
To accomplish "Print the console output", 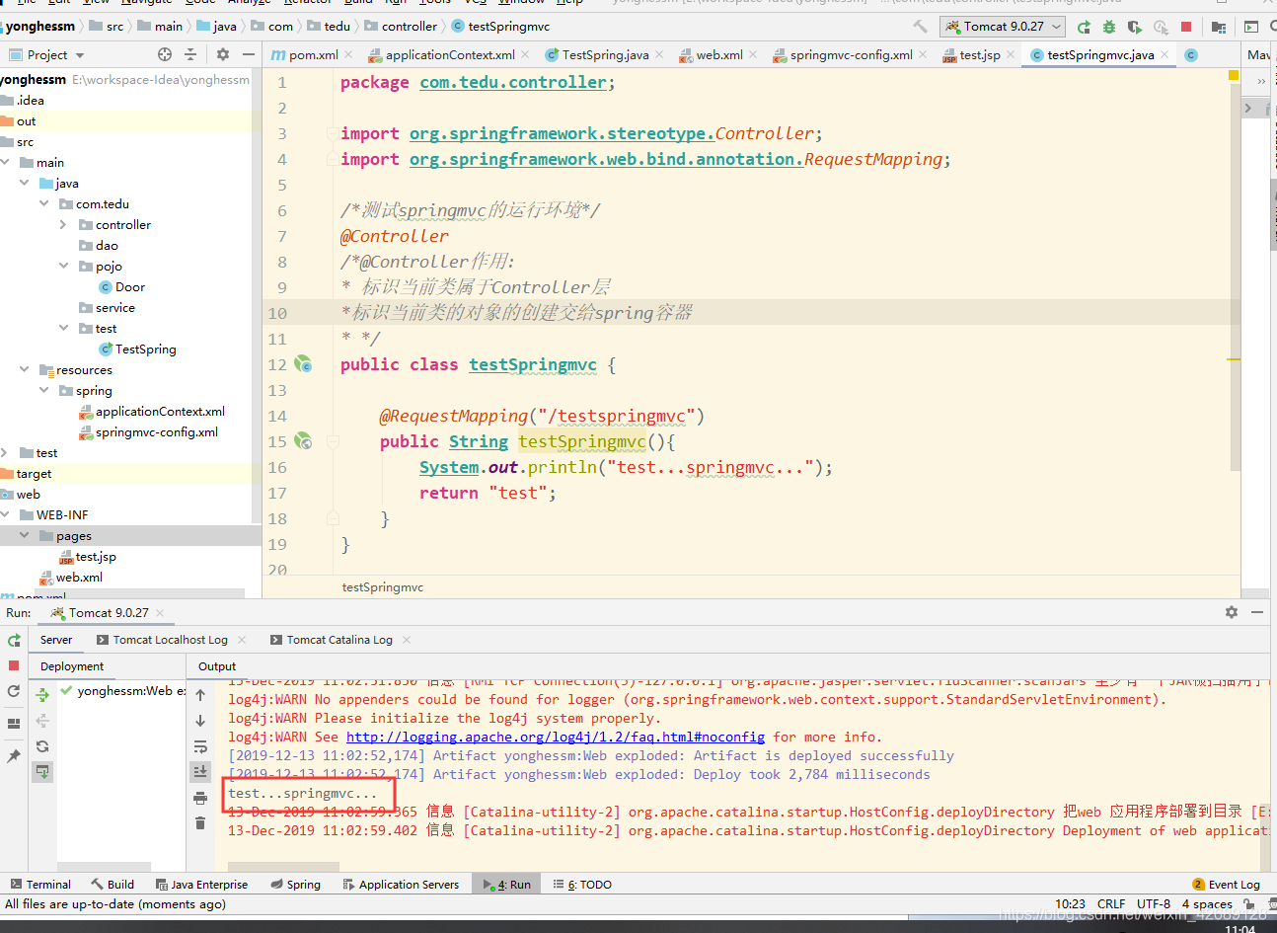I will (200, 798).
